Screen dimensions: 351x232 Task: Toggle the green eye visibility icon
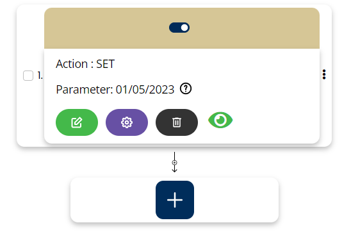tap(220, 120)
